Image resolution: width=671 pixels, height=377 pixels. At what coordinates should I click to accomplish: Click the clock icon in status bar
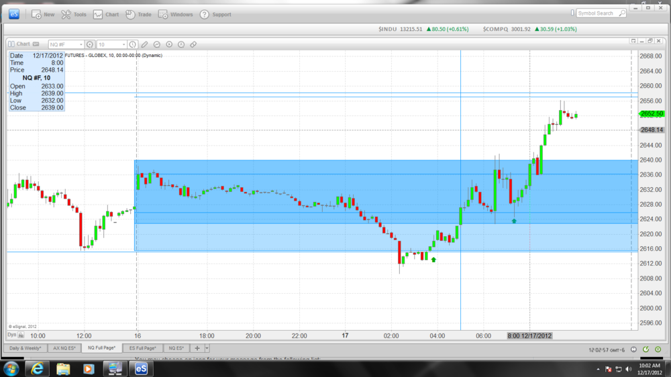(634, 349)
